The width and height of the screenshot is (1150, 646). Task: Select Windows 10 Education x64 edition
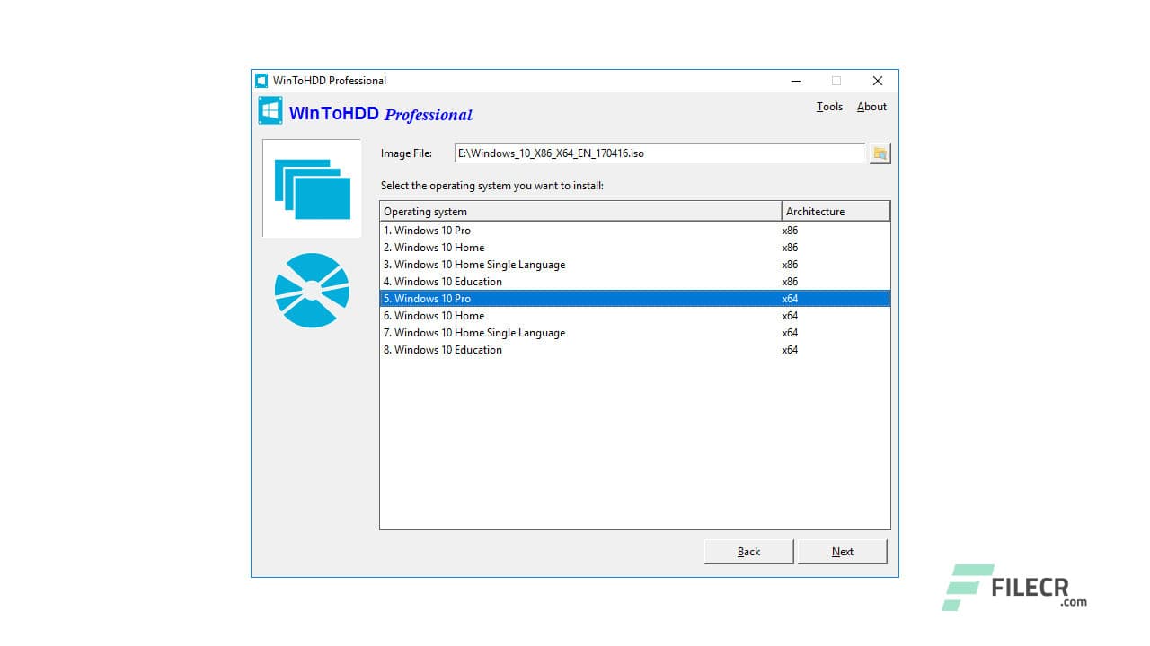(539, 349)
